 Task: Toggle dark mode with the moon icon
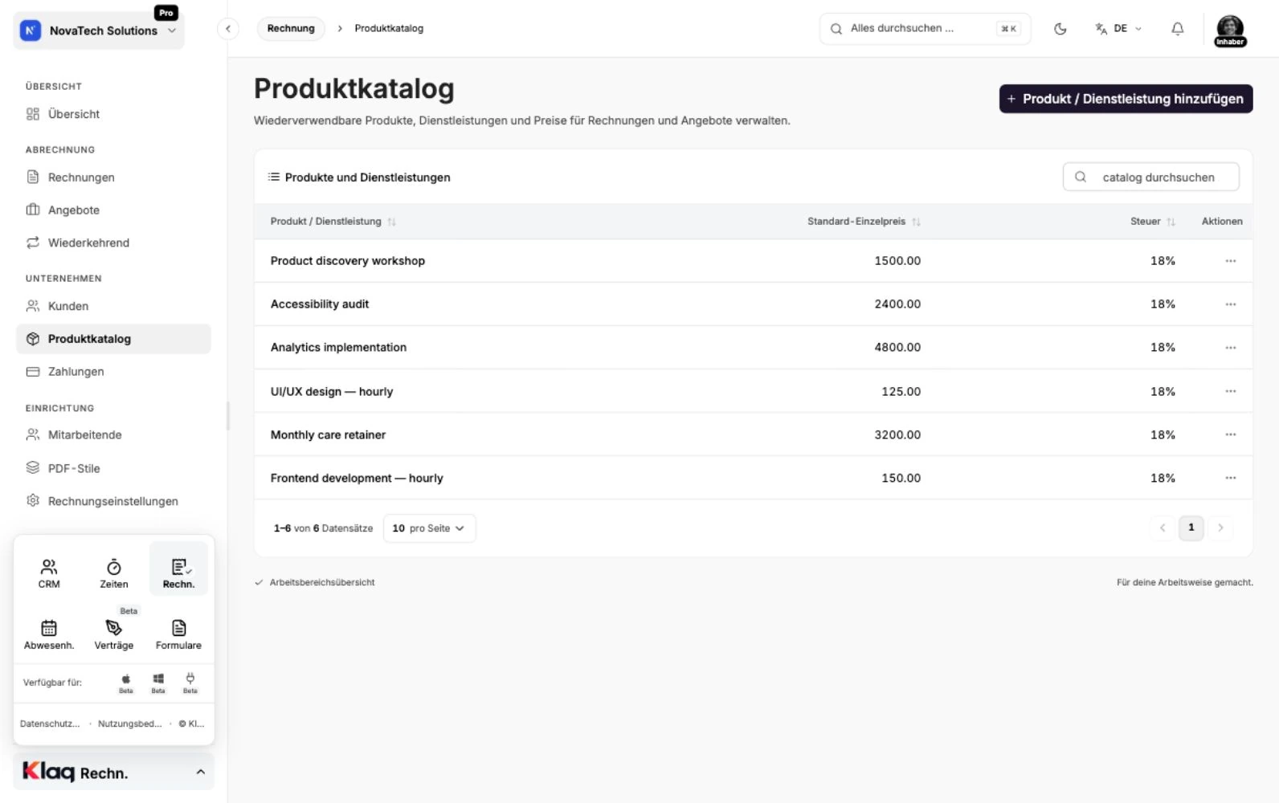(x=1060, y=29)
